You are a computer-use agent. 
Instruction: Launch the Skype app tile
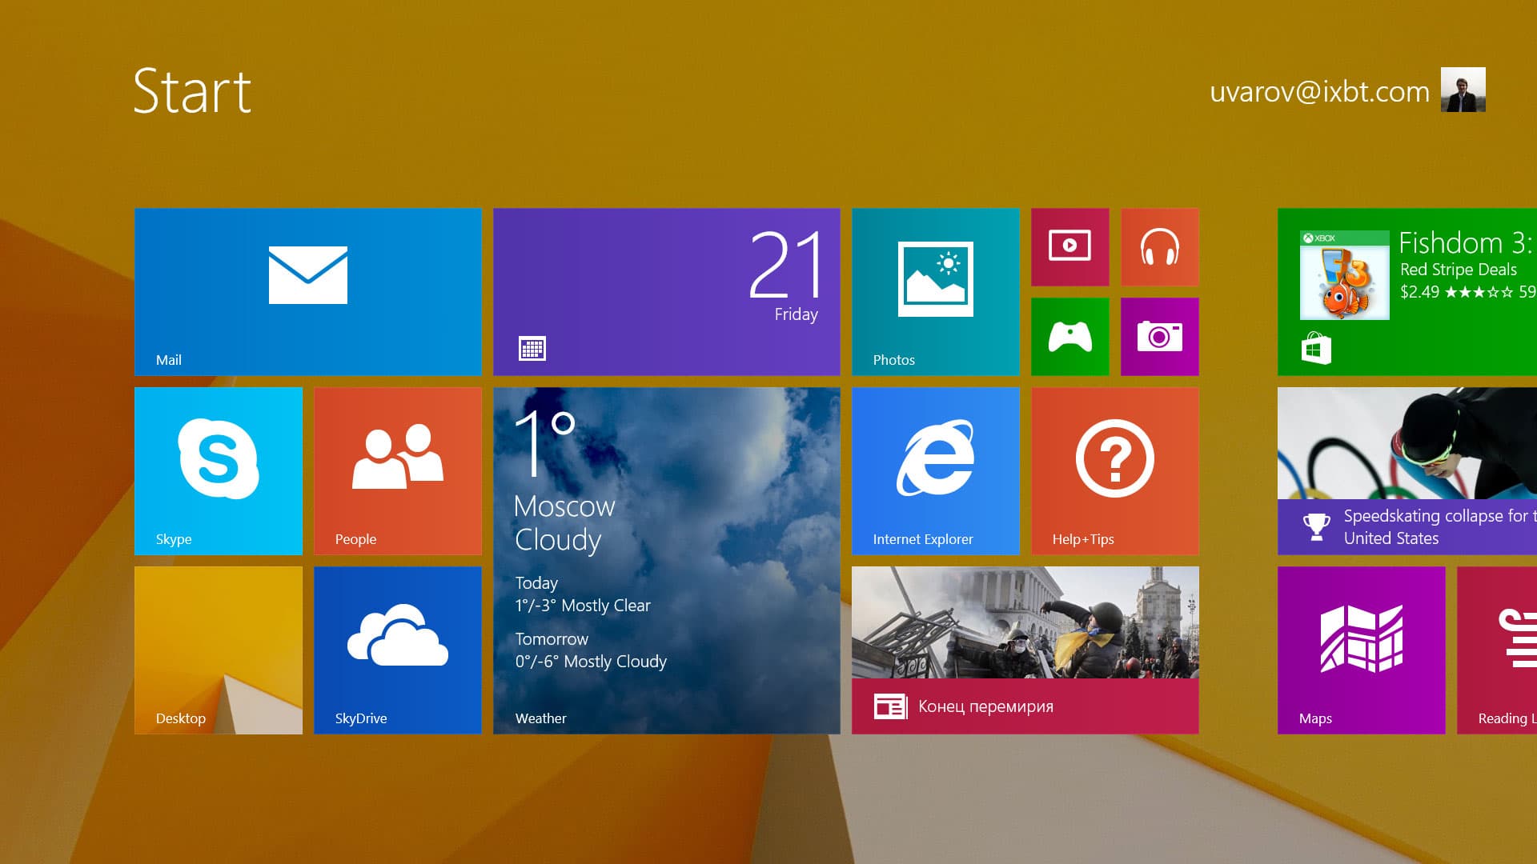(x=218, y=470)
